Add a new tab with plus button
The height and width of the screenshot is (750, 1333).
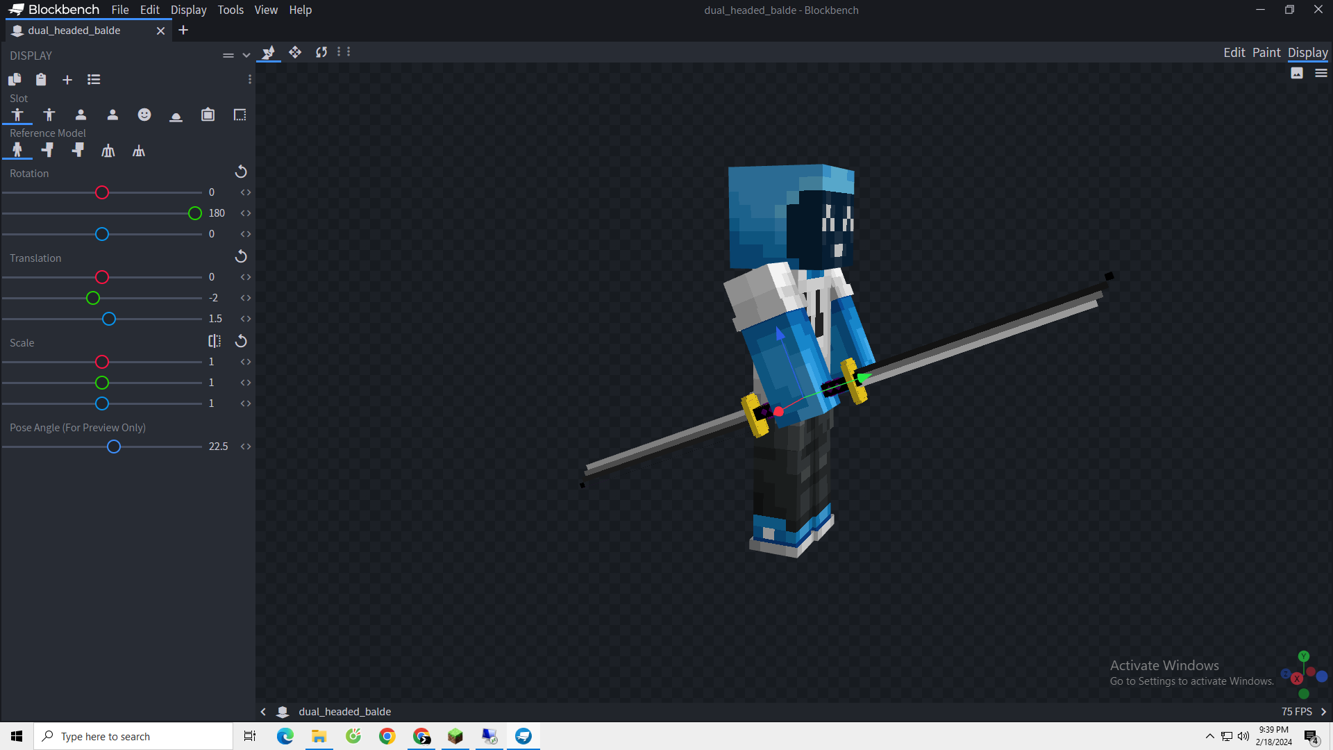point(183,31)
